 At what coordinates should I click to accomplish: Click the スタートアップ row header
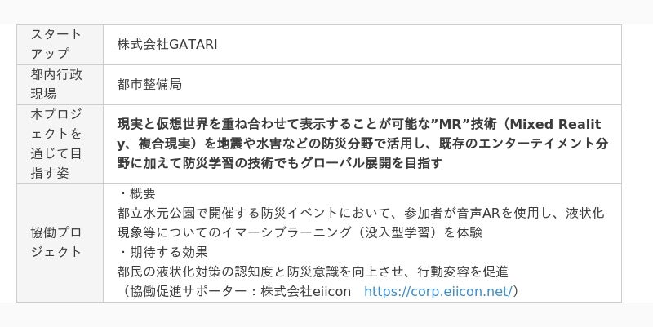(56, 44)
